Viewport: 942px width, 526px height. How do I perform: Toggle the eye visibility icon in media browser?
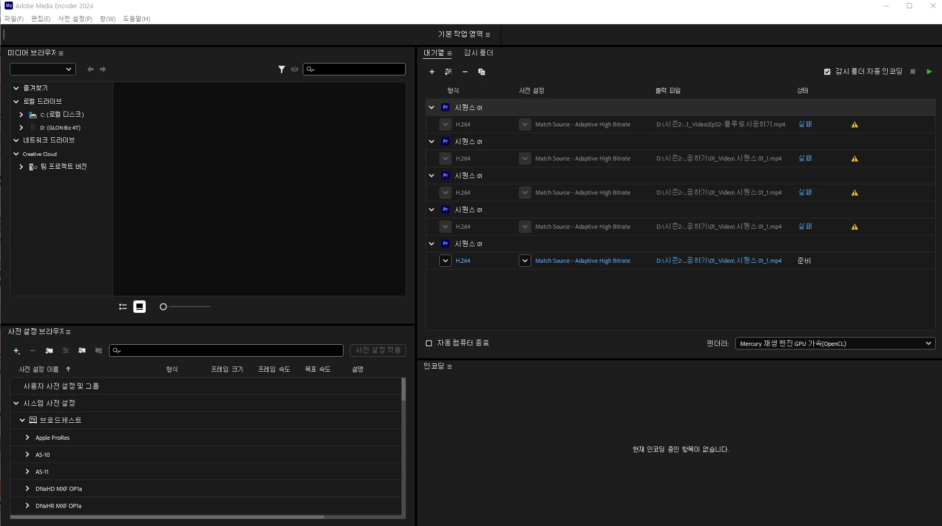(295, 69)
